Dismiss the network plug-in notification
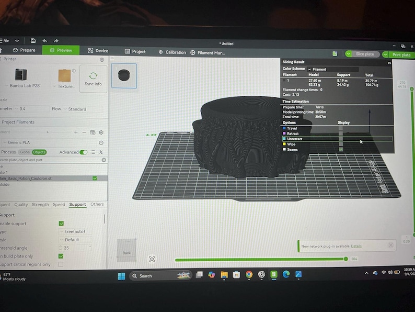This screenshot has width=415, height=312. click(390, 245)
